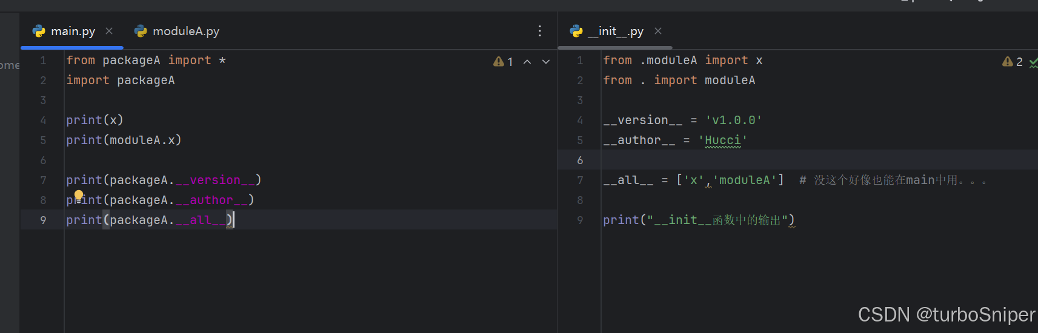Click the warning indicator in __init__.py editor

(1013, 62)
